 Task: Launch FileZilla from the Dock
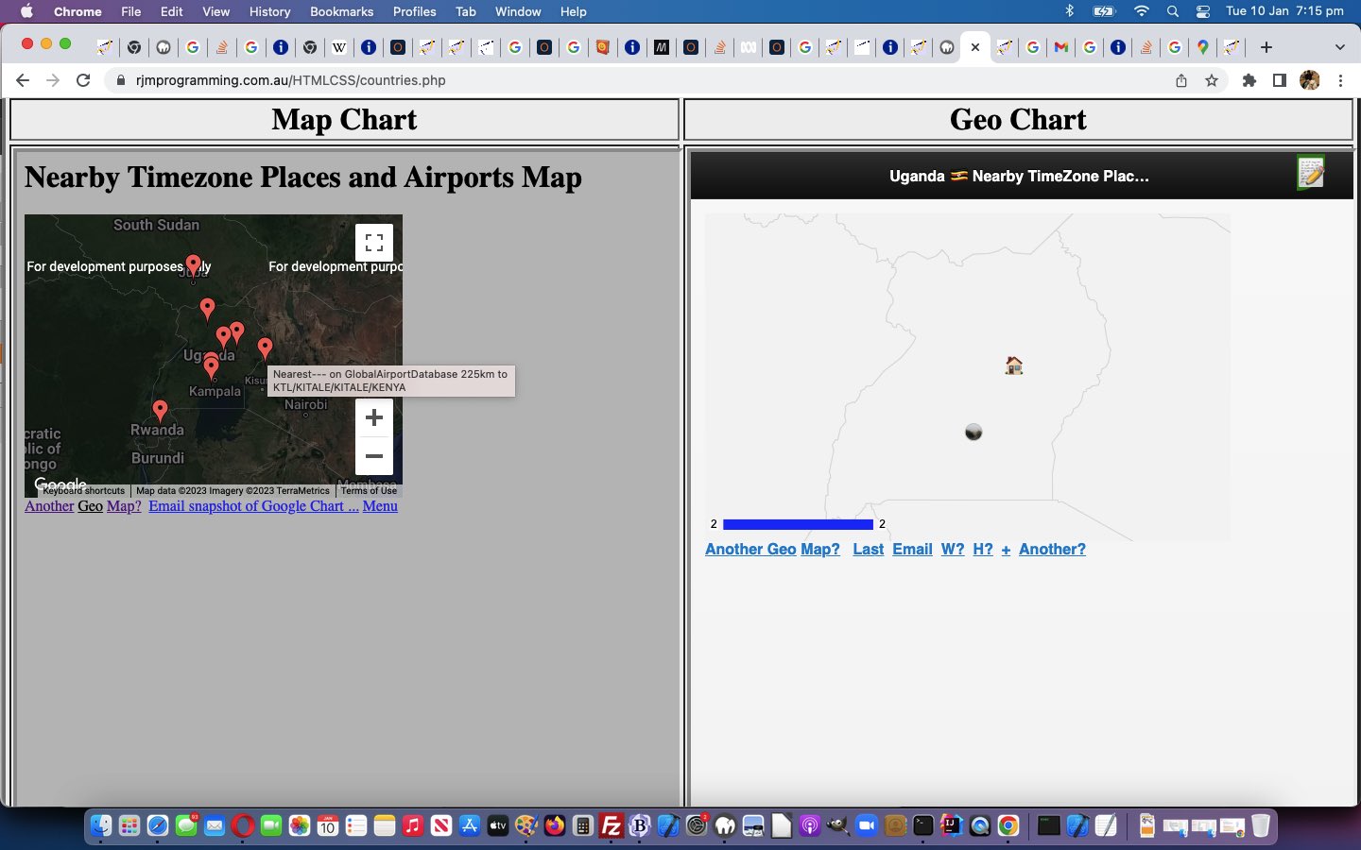point(612,826)
